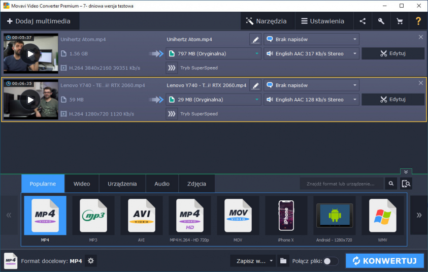Click the folder icon next to Zapisz w
The image size is (428, 272).
pyautogui.click(x=283, y=261)
